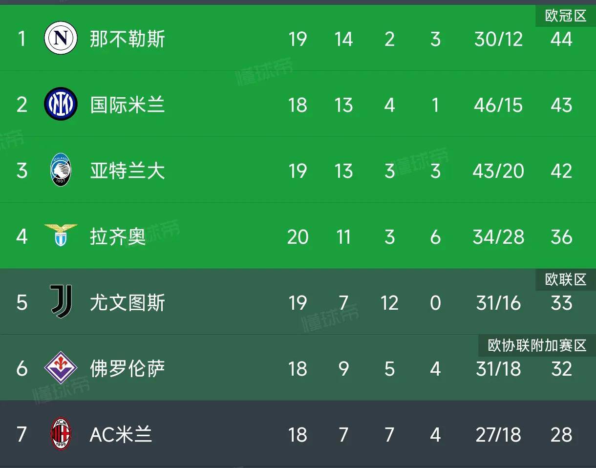Tap the 欧协联附加赛区 zone label

[x=537, y=345]
